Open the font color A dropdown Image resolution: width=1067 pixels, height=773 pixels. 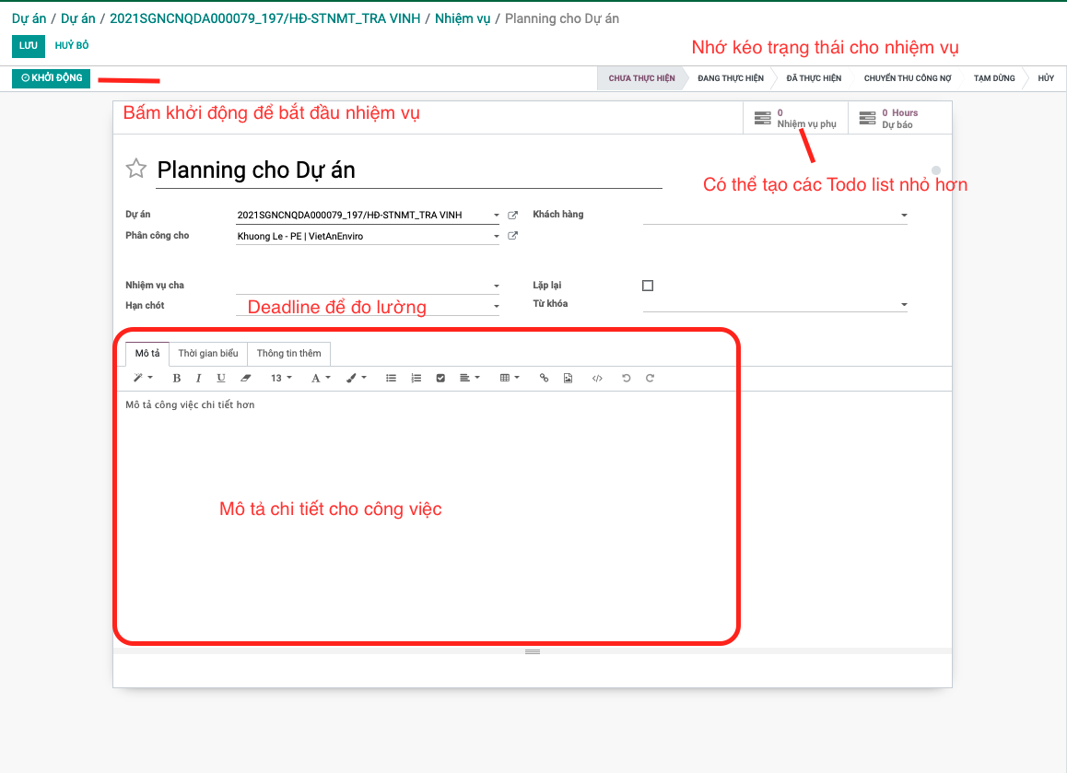[321, 378]
